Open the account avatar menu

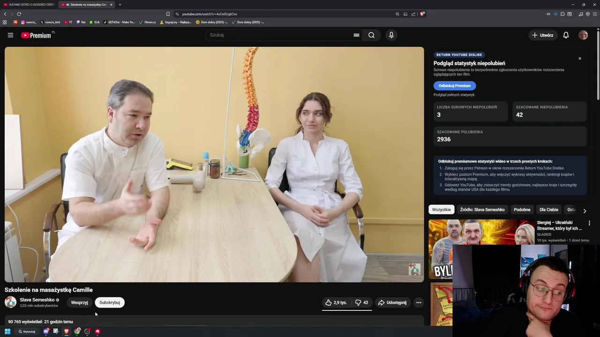583,35
